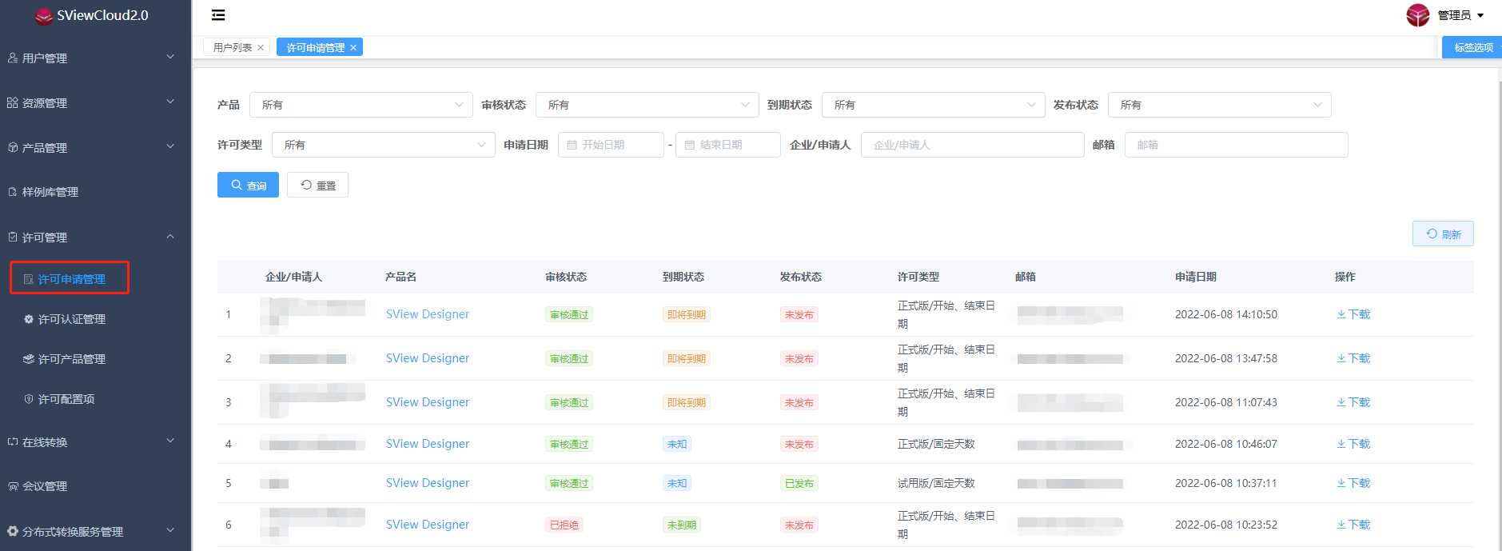Click the 已拒绝 status tag
The image size is (1502, 551).
pos(564,525)
